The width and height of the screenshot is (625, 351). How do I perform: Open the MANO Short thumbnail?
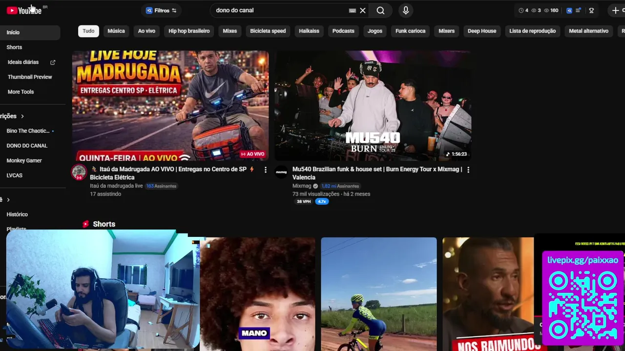(x=258, y=294)
